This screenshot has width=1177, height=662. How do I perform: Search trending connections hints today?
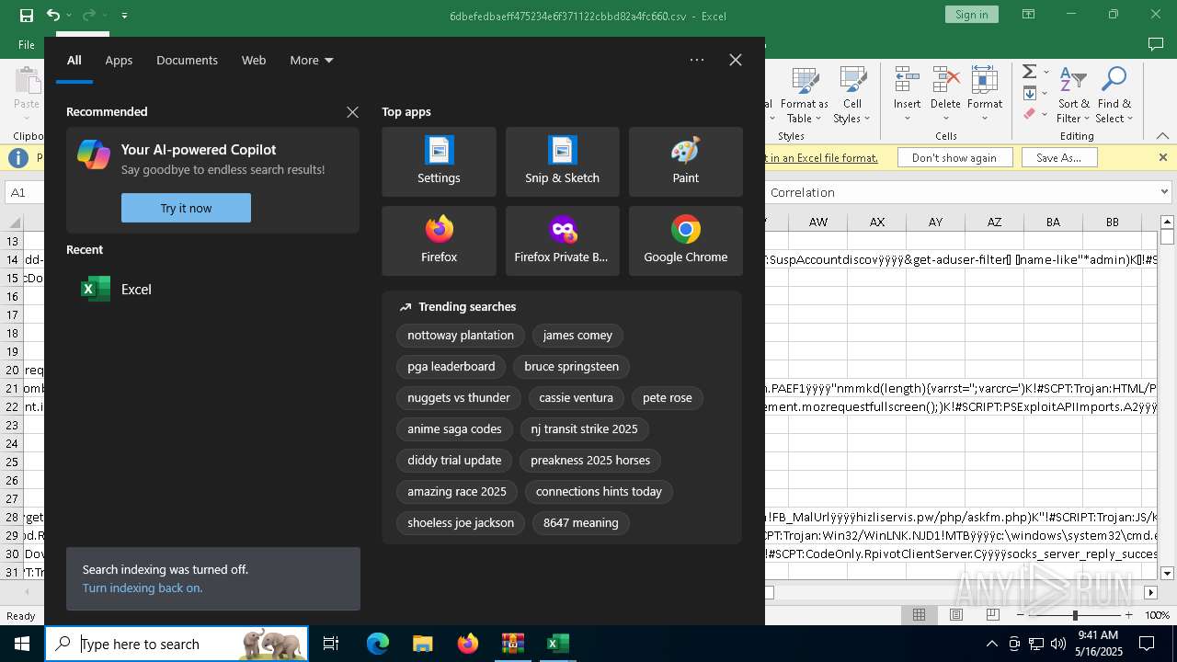point(599,492)
